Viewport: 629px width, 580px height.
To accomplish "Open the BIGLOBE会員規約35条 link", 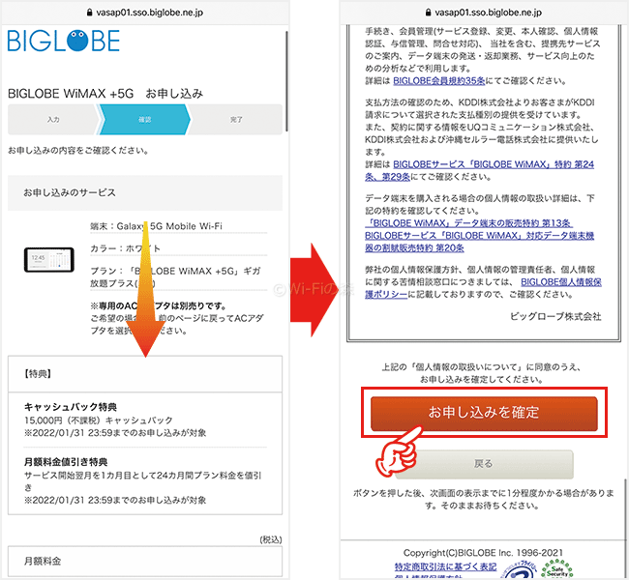I will tap(439, 80).
